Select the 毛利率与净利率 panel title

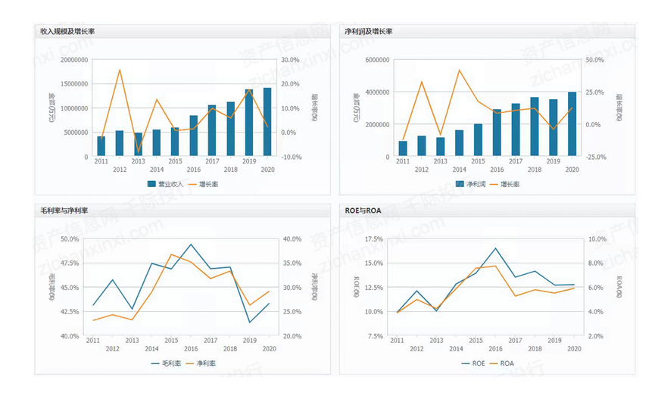(x=64, y=210)
